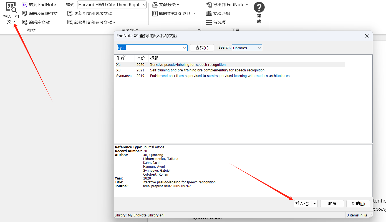The image size is (386, 222).
Task: Sort results by 作者 column
Action: [125, 58]
